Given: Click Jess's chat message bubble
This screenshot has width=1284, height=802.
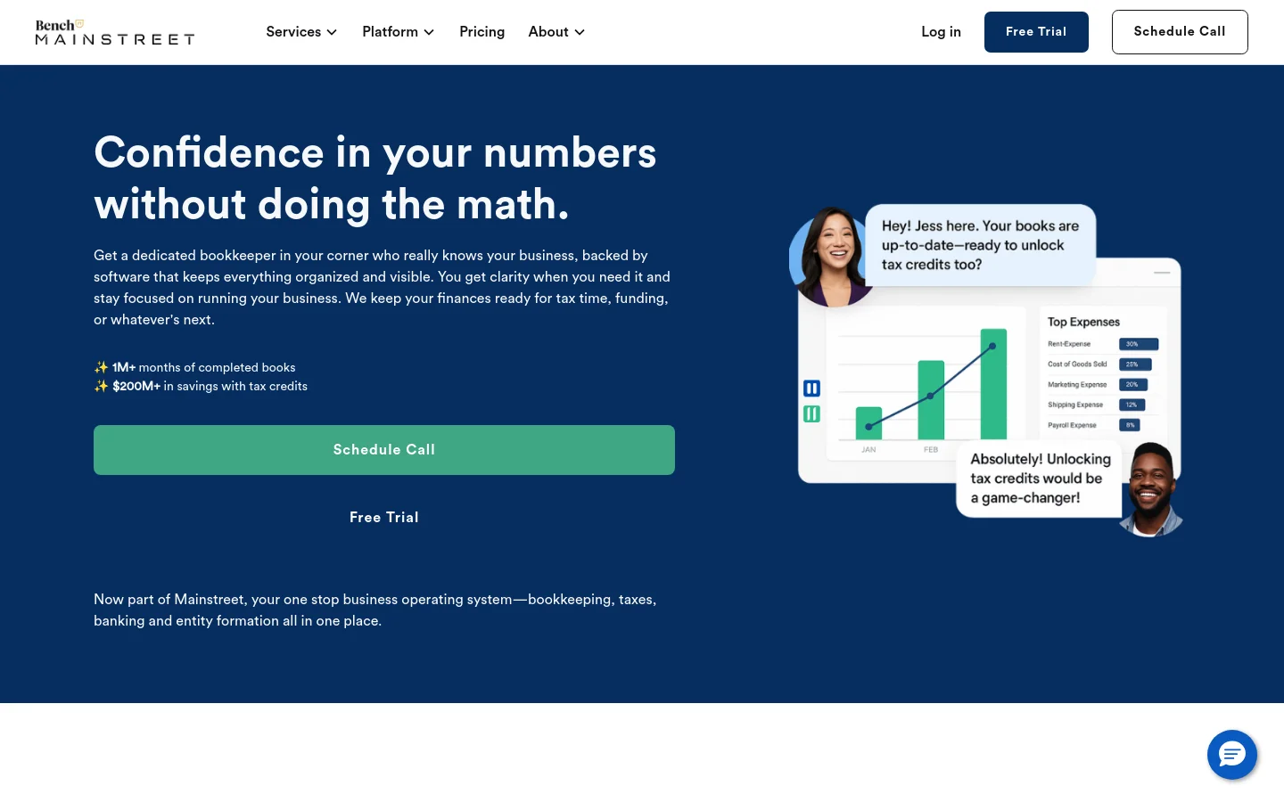Looking at the screenshot, I should coord(980,245).
